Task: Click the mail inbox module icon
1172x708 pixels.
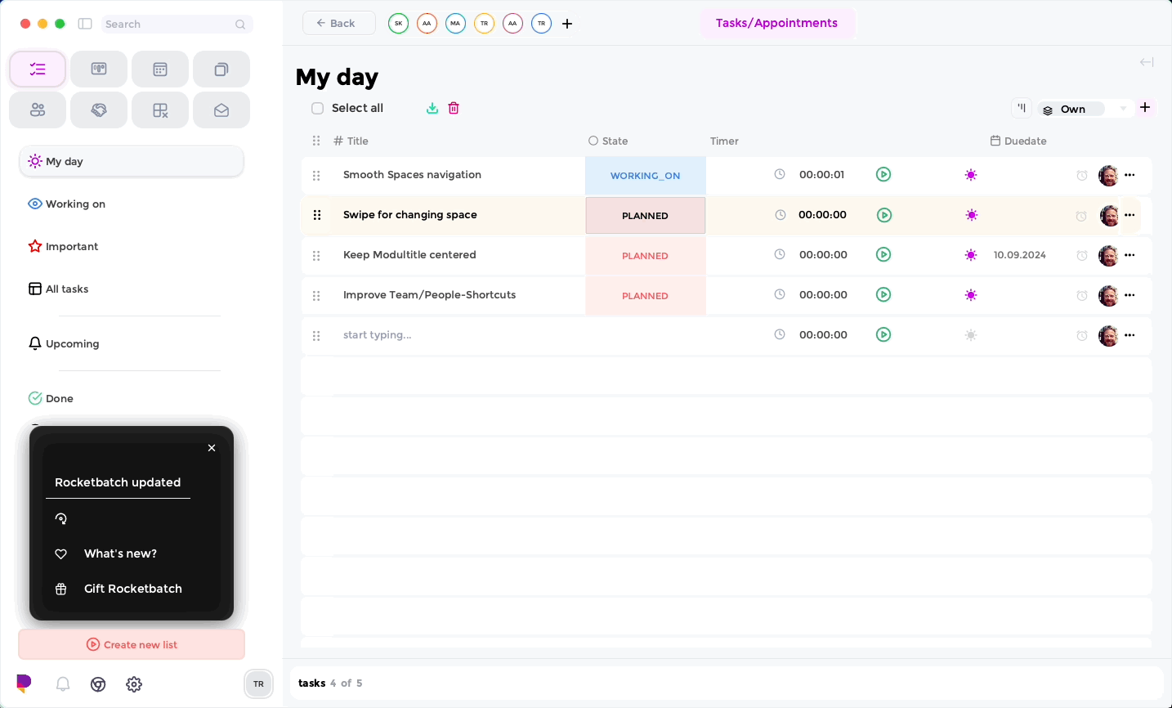Action: (x=221, y=110)
